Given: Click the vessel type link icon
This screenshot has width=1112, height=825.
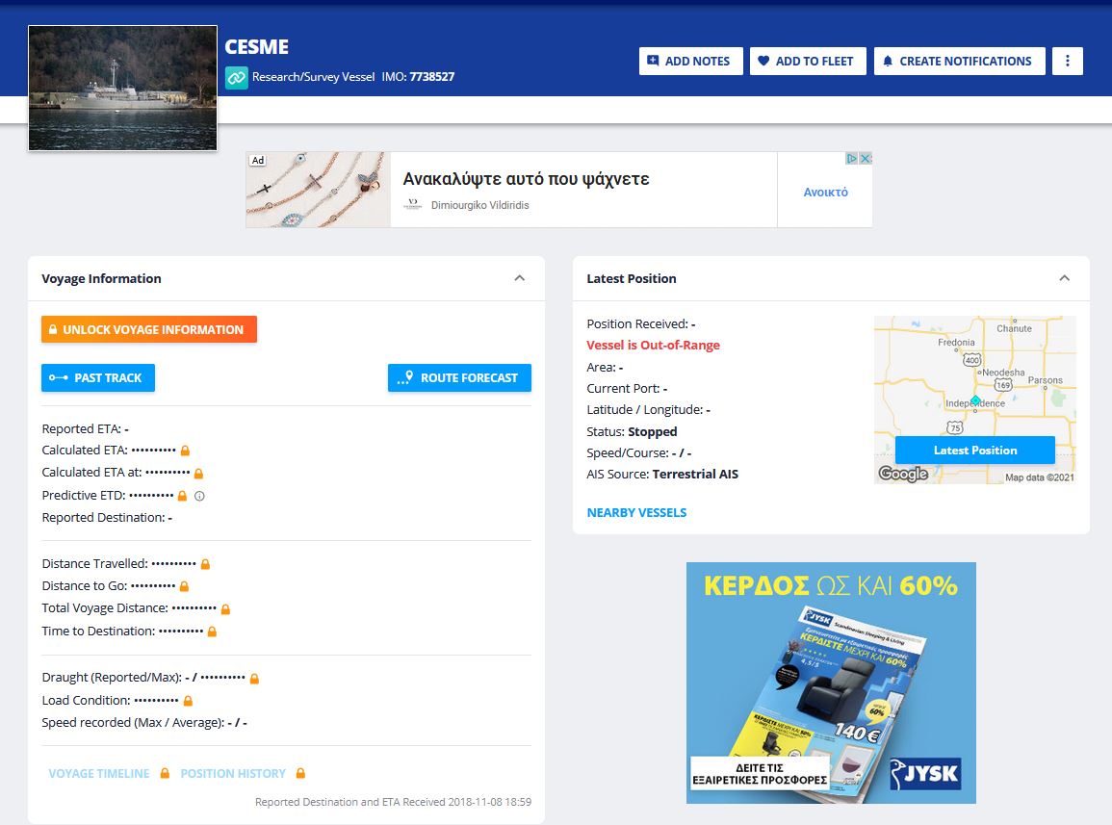Looking at the screenshot, I should (x=237, y=77).
